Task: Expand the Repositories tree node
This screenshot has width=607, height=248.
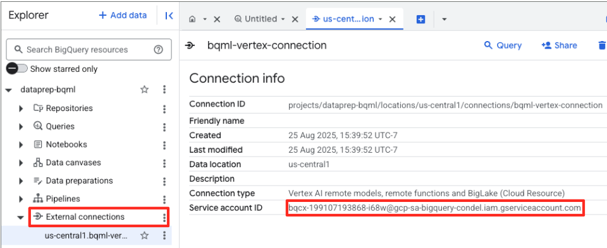Action: [21, 109]
